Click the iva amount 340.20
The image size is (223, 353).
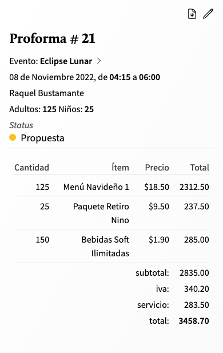click(x=197, y=289)
